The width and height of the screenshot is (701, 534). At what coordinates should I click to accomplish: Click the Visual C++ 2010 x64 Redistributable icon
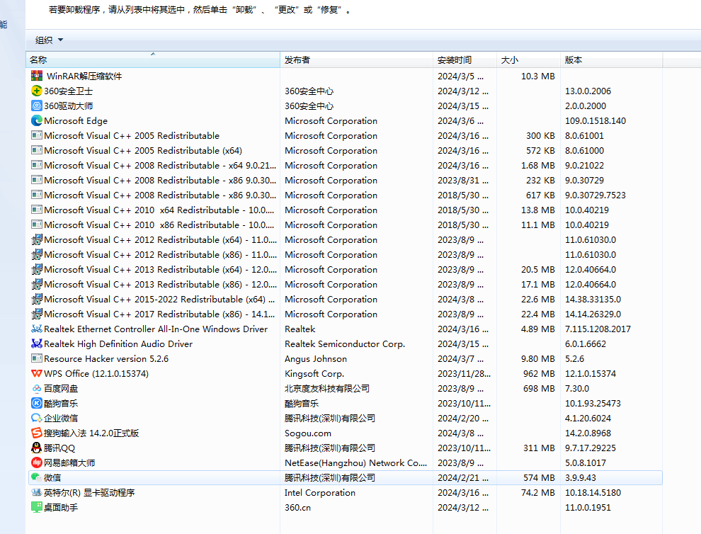coord(37,210)
